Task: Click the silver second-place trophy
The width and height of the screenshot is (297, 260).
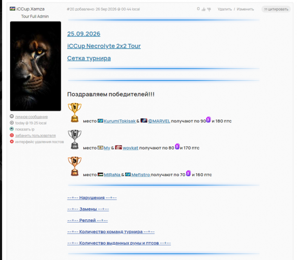Action: tap(75, 139)
